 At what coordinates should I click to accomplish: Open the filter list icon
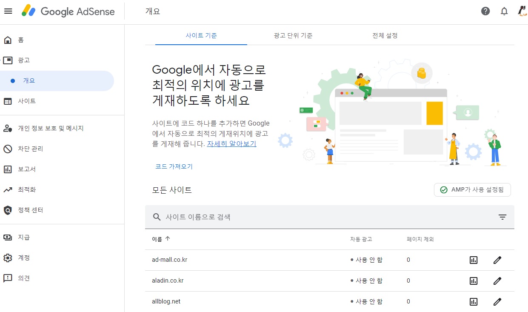[x=502, y=217]
